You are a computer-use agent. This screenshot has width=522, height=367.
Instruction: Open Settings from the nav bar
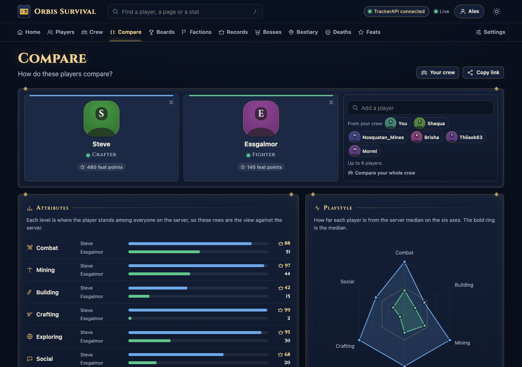tap(490, 32)
